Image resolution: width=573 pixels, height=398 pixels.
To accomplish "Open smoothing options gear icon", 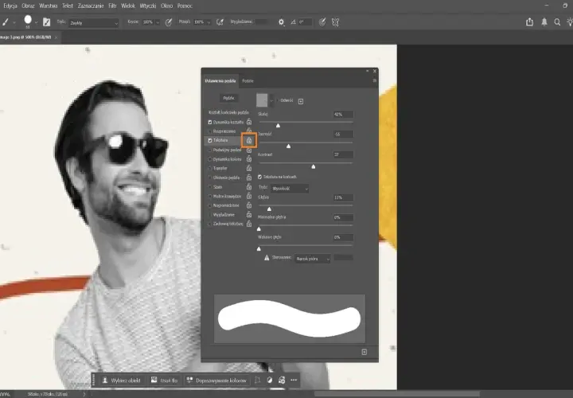I will (x=281, y=22).
